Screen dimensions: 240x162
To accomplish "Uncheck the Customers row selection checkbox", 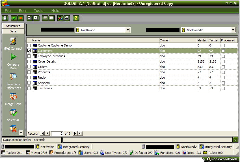I will (29, 51).
